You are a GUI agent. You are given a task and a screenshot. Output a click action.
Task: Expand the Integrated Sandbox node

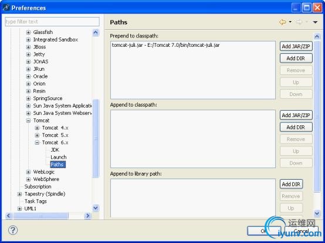(28, 40)
